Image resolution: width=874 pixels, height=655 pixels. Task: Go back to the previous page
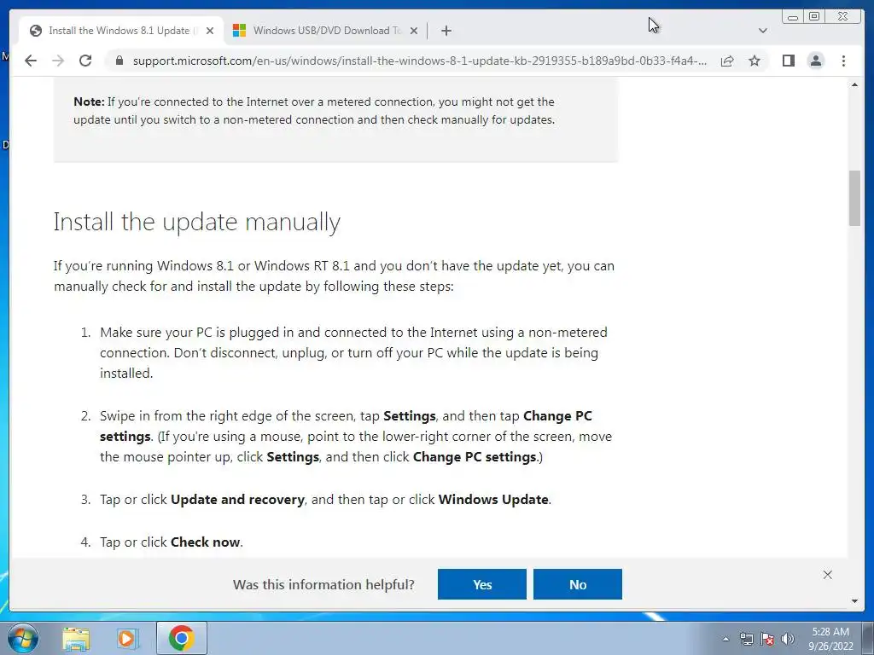click(31, 61)
